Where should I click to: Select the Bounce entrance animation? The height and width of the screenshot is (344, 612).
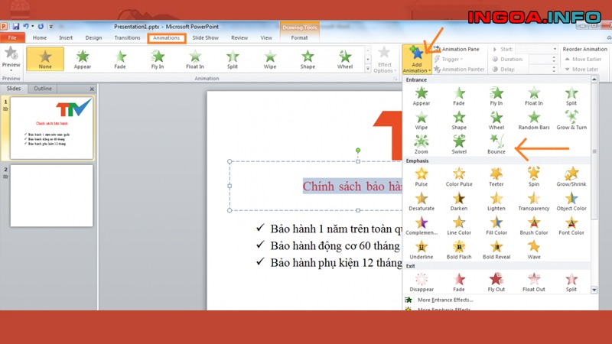click(496, 143)
